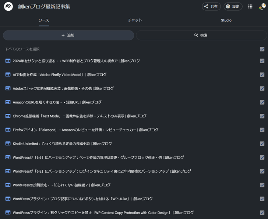Screen dimensions: 268x219
Task: Click the share icon button 共有
Action: pos(211,7)
